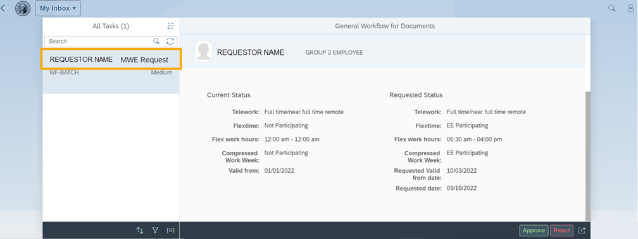Reject the MWE request
This screenshot has height=239, width=638.
point(561,231)
